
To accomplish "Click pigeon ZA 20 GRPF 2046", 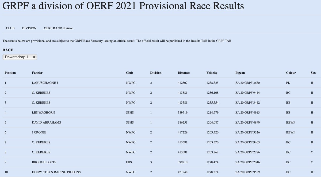I will 247,162.
